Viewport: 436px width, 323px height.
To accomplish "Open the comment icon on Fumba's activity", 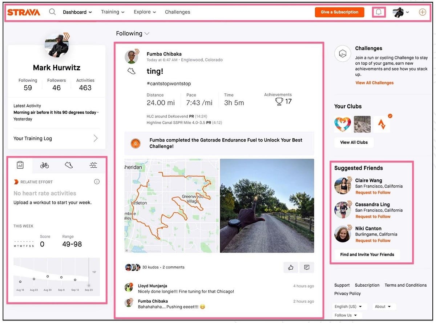I will (307, 267).
